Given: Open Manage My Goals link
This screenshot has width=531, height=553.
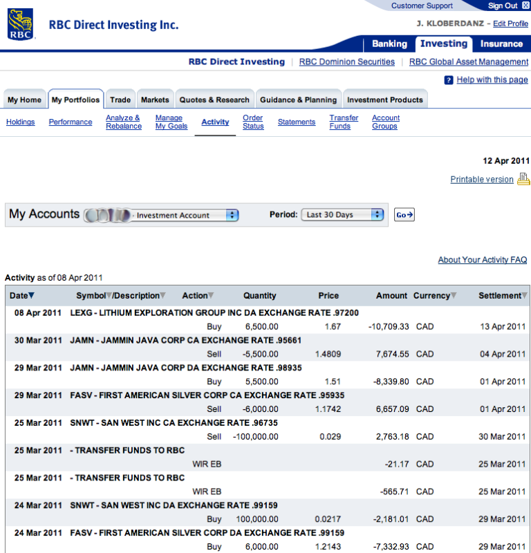Looking at the screenshot, I should click(x=171, y=122).
